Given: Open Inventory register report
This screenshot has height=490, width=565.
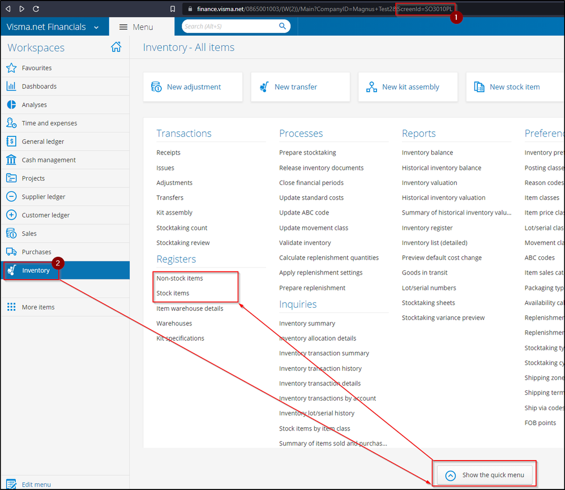Looking at the screenshot, I should pos(427,227).
